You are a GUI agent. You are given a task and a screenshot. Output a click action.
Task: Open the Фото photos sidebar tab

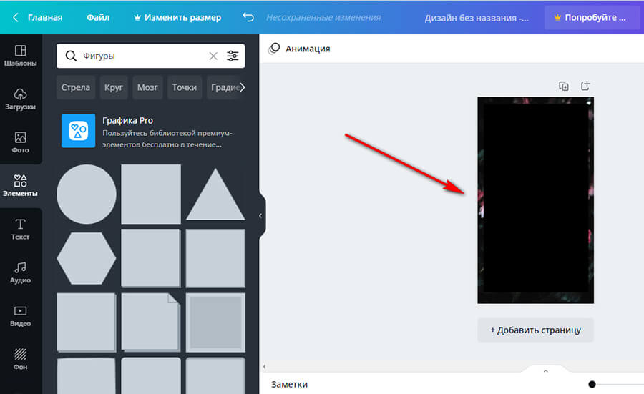[x=21, y=142]
